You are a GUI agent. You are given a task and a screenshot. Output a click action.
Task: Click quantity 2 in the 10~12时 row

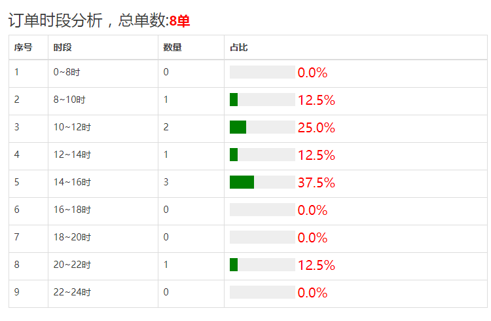tap(166, 127)
